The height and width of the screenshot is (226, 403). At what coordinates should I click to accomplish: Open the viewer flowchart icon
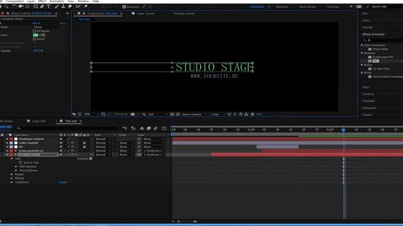[246, 114]
